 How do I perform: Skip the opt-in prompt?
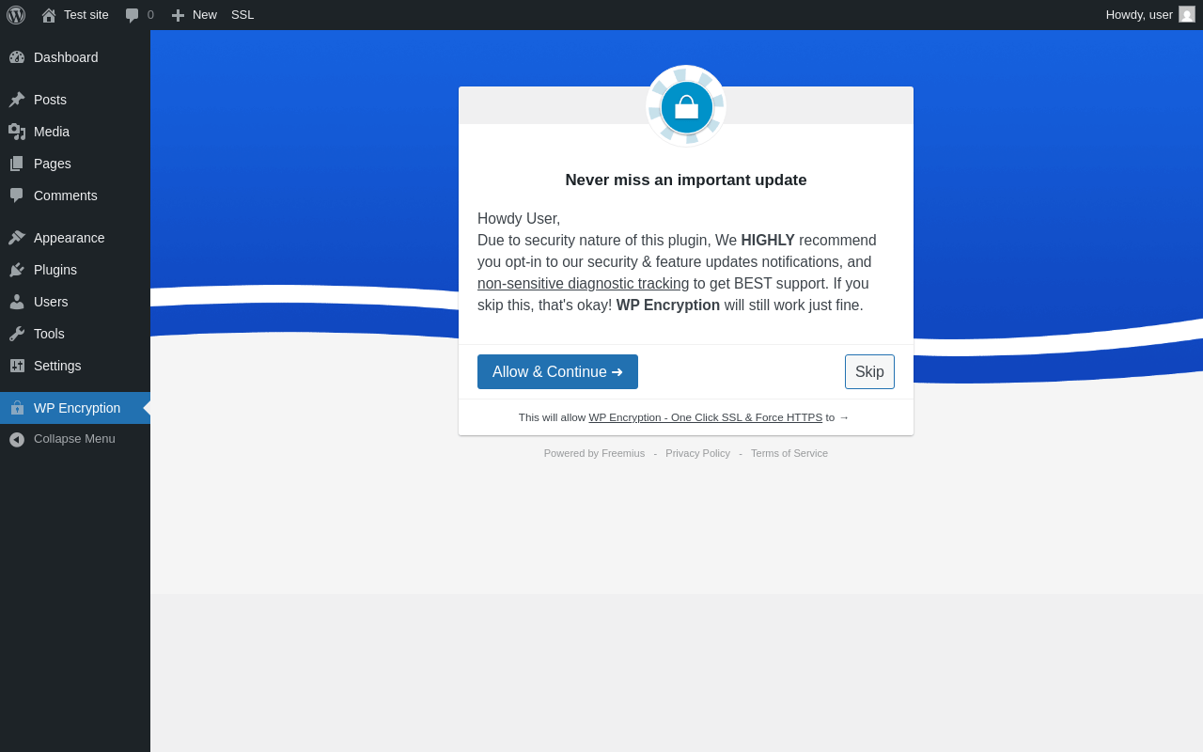(869, 372)
